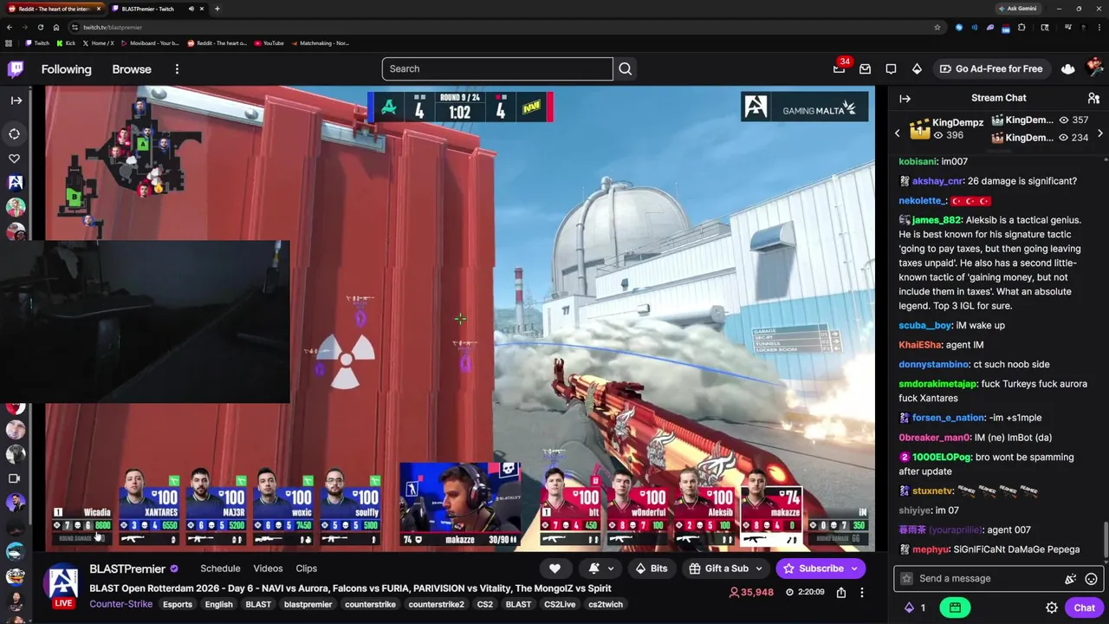Open chat settings gear
Image resolution: width=1109 pixels, height=624 pixels.
[1051, 608]
